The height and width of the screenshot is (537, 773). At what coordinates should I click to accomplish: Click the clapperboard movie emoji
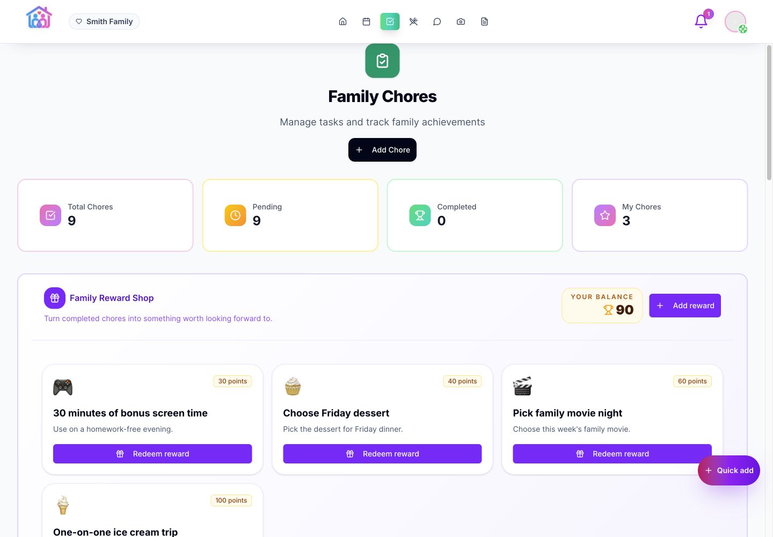[x=522, y=387]
